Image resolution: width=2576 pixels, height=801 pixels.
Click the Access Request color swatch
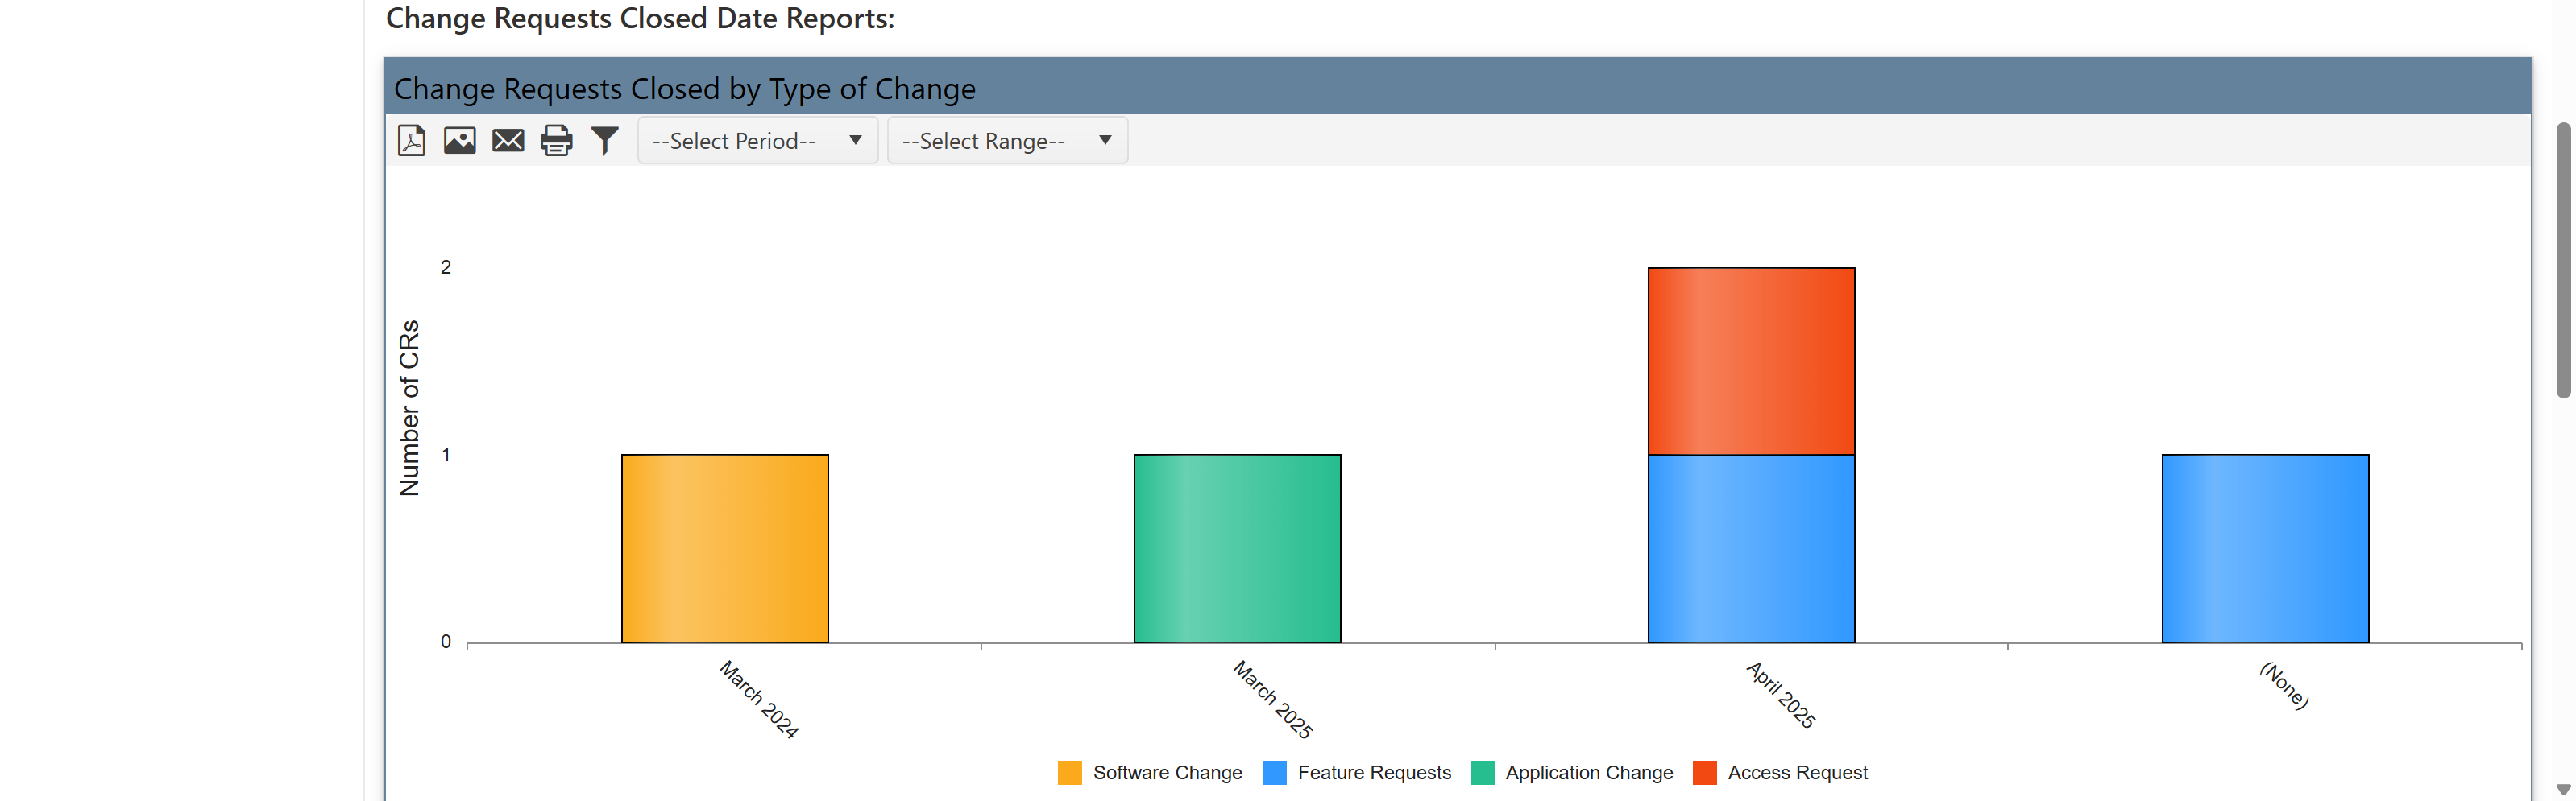(1703, 771)
